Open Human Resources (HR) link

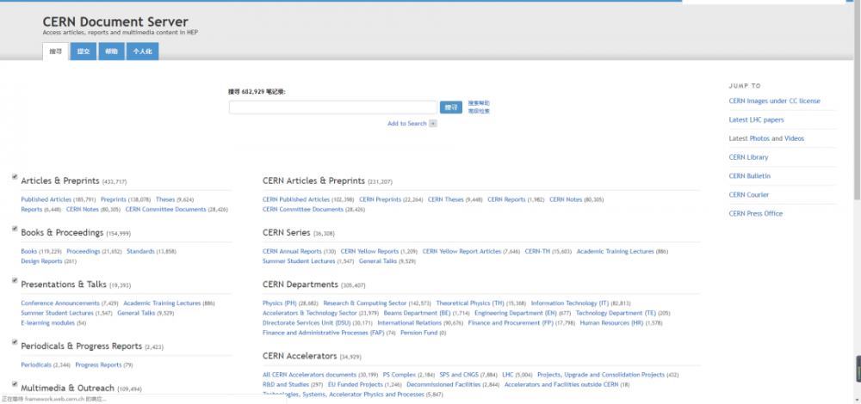pos(611,323)
